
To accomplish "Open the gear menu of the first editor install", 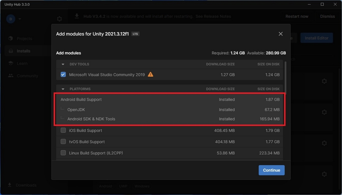I will pyautogui.click(x=324, y=81).
